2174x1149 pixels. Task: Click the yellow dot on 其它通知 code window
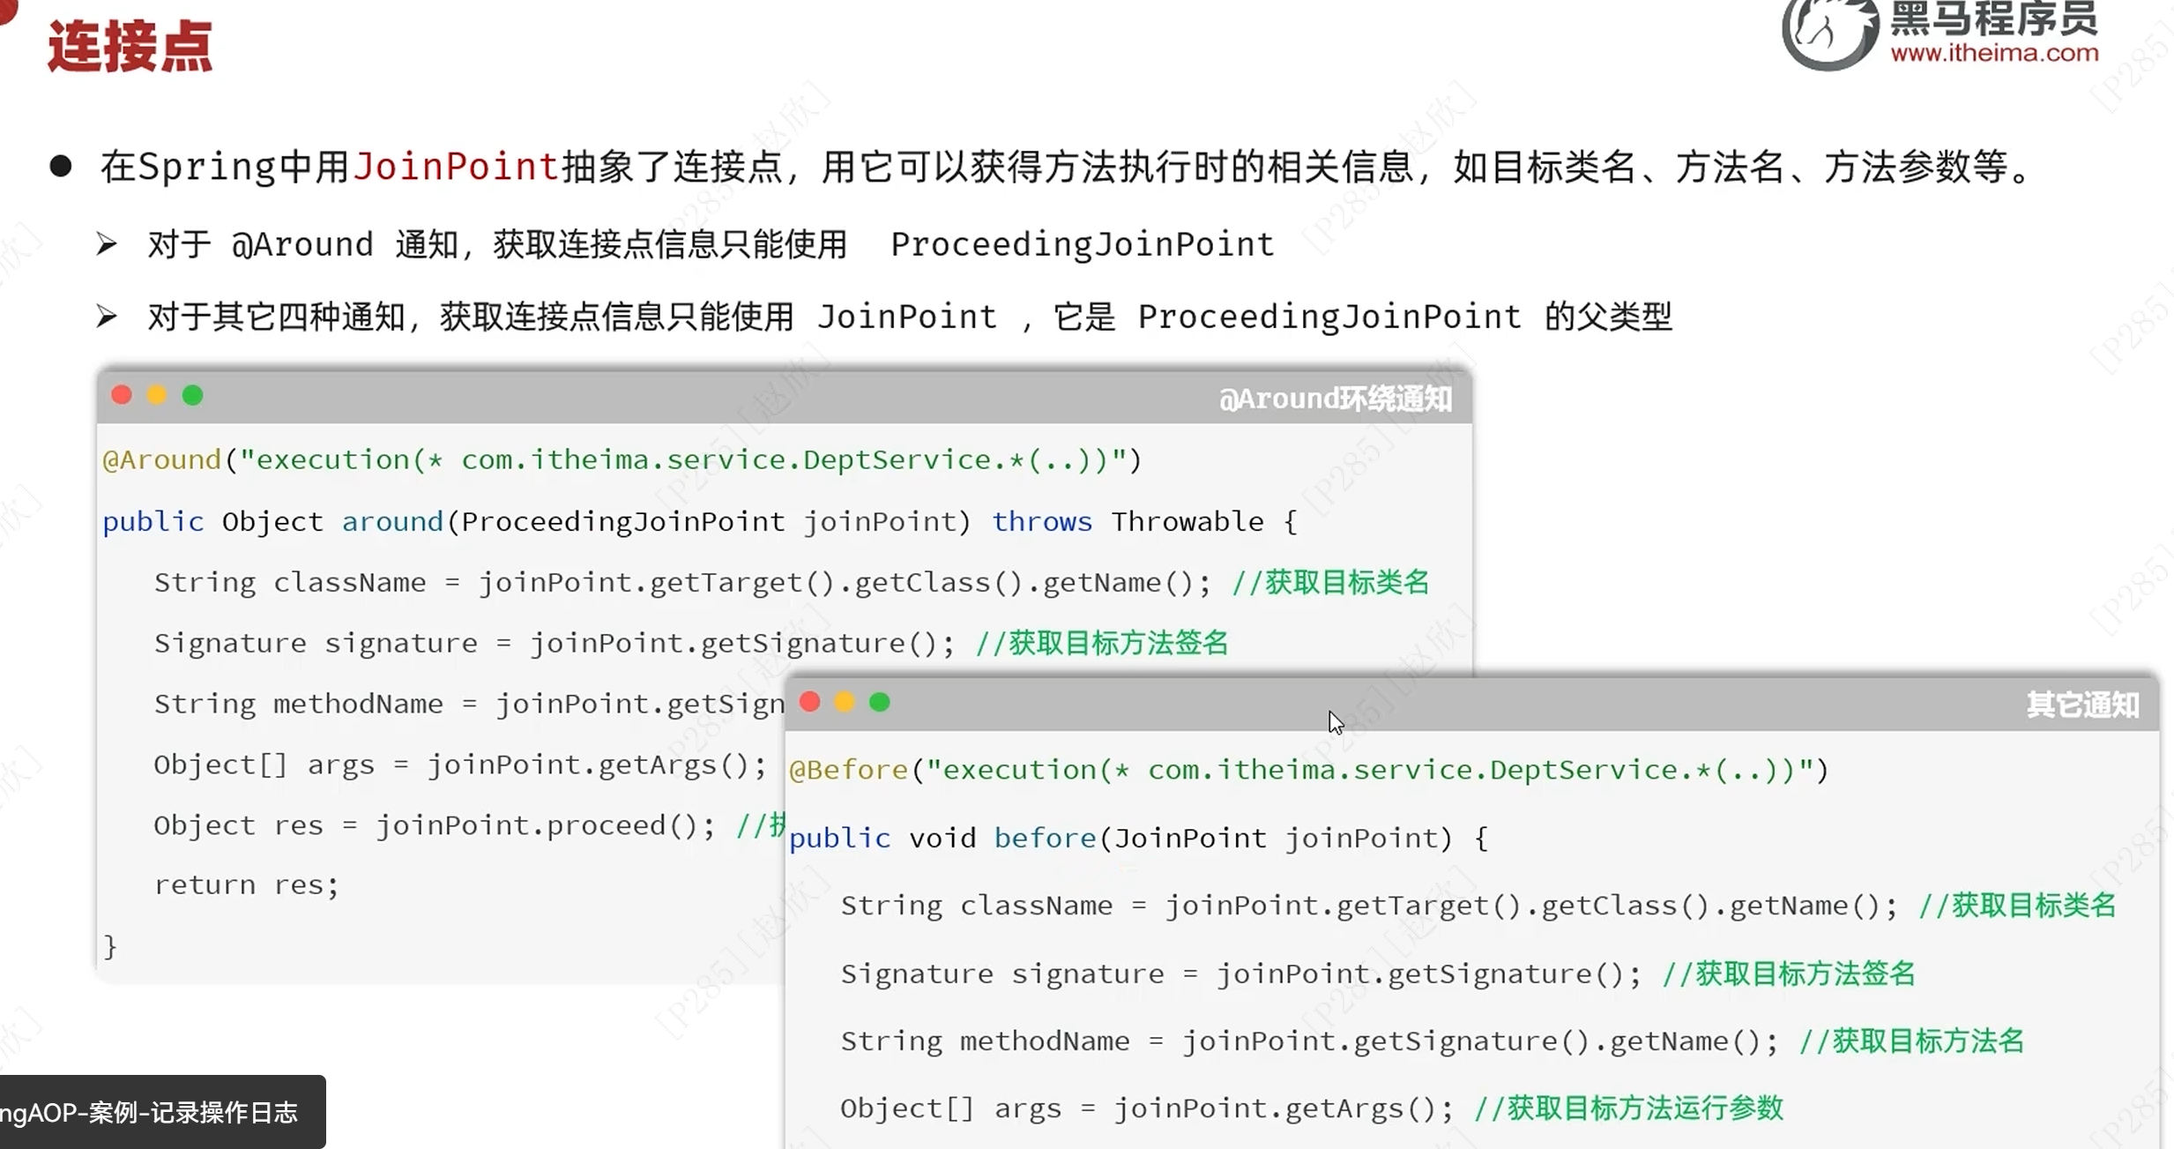[x=845, y=702]
